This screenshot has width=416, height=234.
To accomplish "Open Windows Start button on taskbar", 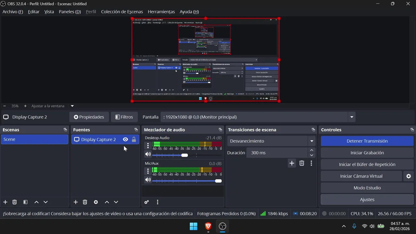I will point(193,226).
